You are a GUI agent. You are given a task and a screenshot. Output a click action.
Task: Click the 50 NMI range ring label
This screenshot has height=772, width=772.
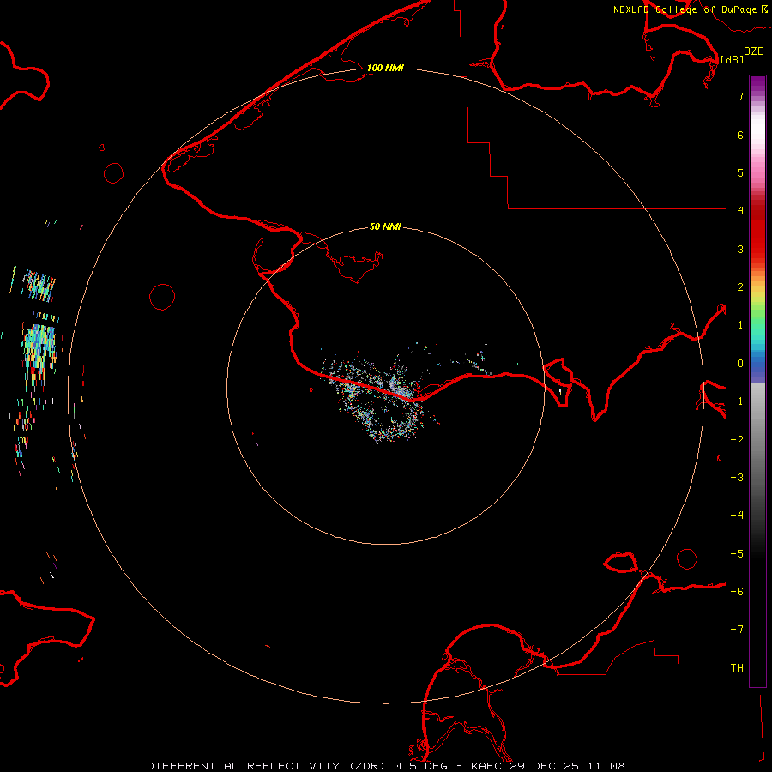point(385,226)
